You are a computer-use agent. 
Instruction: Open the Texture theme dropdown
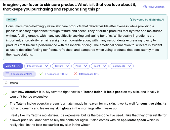point(67,66)
